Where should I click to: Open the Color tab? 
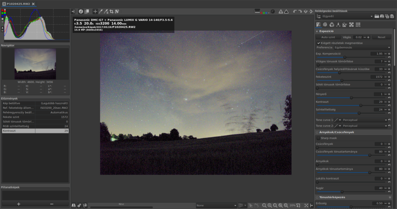point(332,25)
